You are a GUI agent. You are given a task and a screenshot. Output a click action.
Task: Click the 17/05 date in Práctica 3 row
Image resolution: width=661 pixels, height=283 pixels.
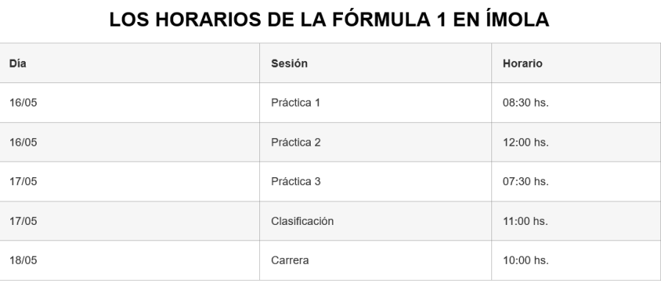(24, 182)
